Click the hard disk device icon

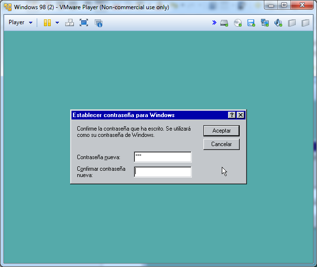pos(224,23)
